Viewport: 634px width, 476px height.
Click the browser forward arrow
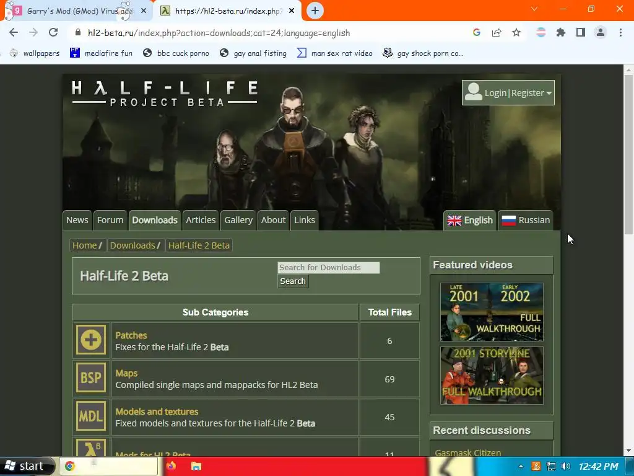[33, 33]
